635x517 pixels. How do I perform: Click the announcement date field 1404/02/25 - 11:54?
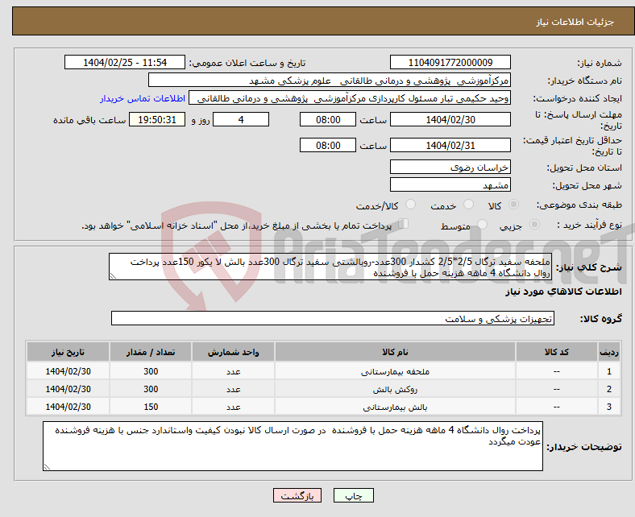click(125, 62)
